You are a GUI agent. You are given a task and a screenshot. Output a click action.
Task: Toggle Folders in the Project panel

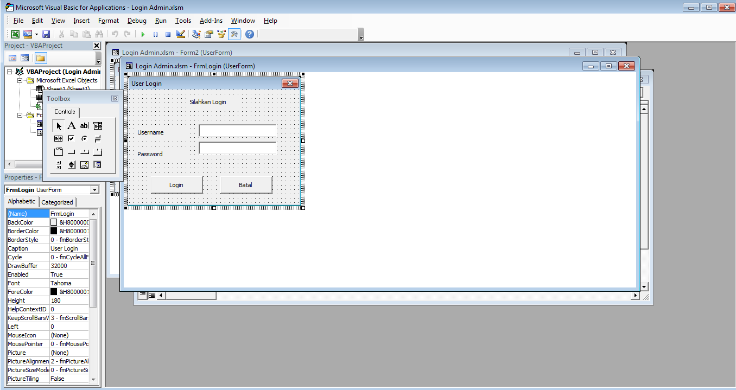[40, 58]
